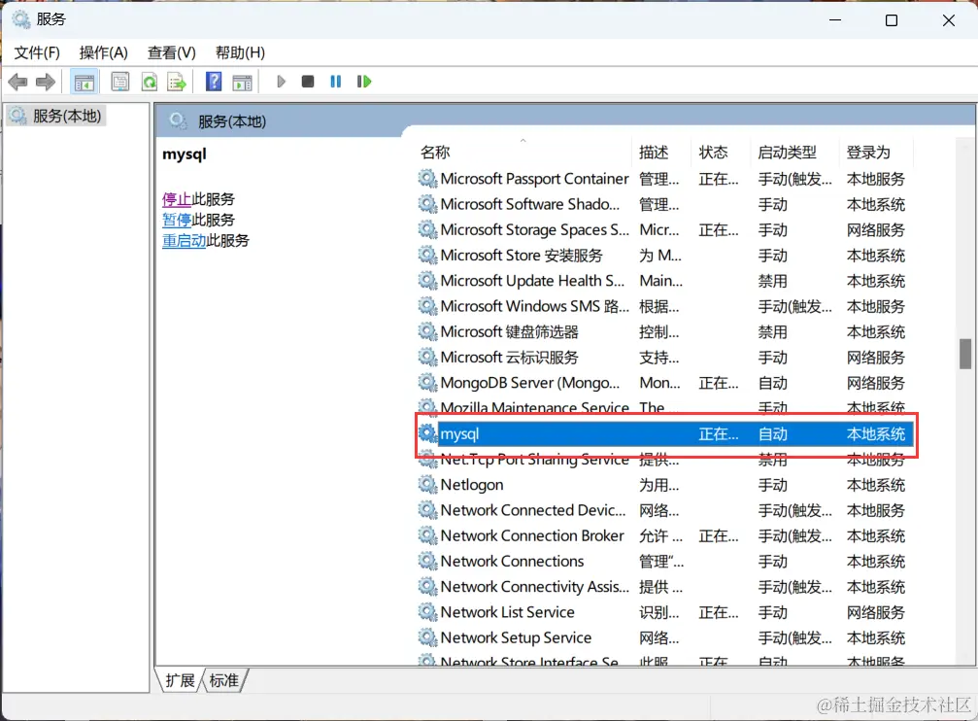The height and width of the screenshot is (721, 978).
Task: Open the Properties toolbar icon
Action: 119,82
